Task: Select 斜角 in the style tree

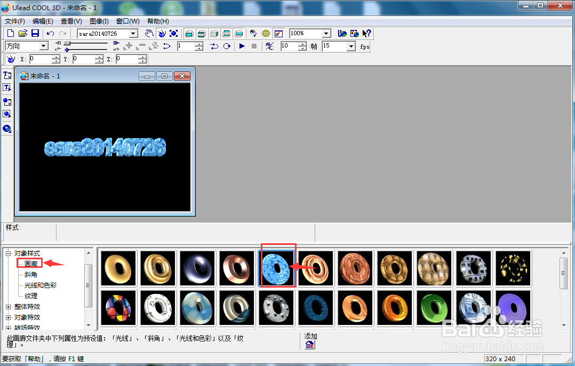Action: point(31,274)
